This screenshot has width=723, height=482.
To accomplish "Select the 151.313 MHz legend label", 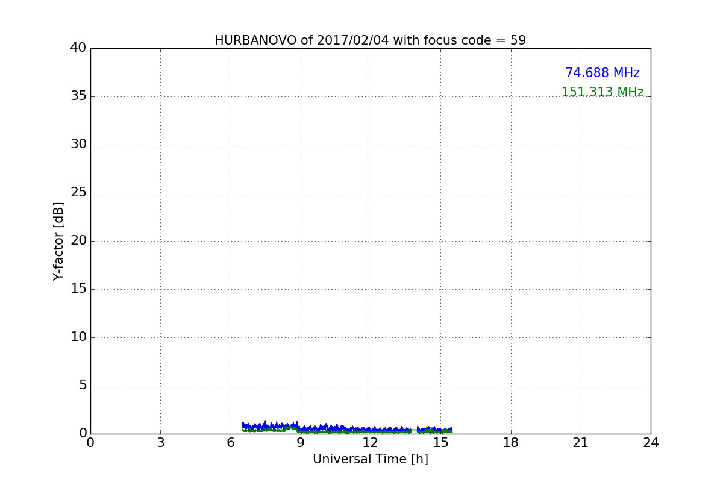I will [x=602, y=92].
